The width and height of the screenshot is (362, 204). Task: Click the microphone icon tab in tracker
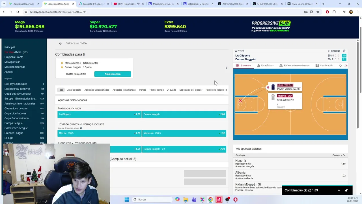[341, 65]
